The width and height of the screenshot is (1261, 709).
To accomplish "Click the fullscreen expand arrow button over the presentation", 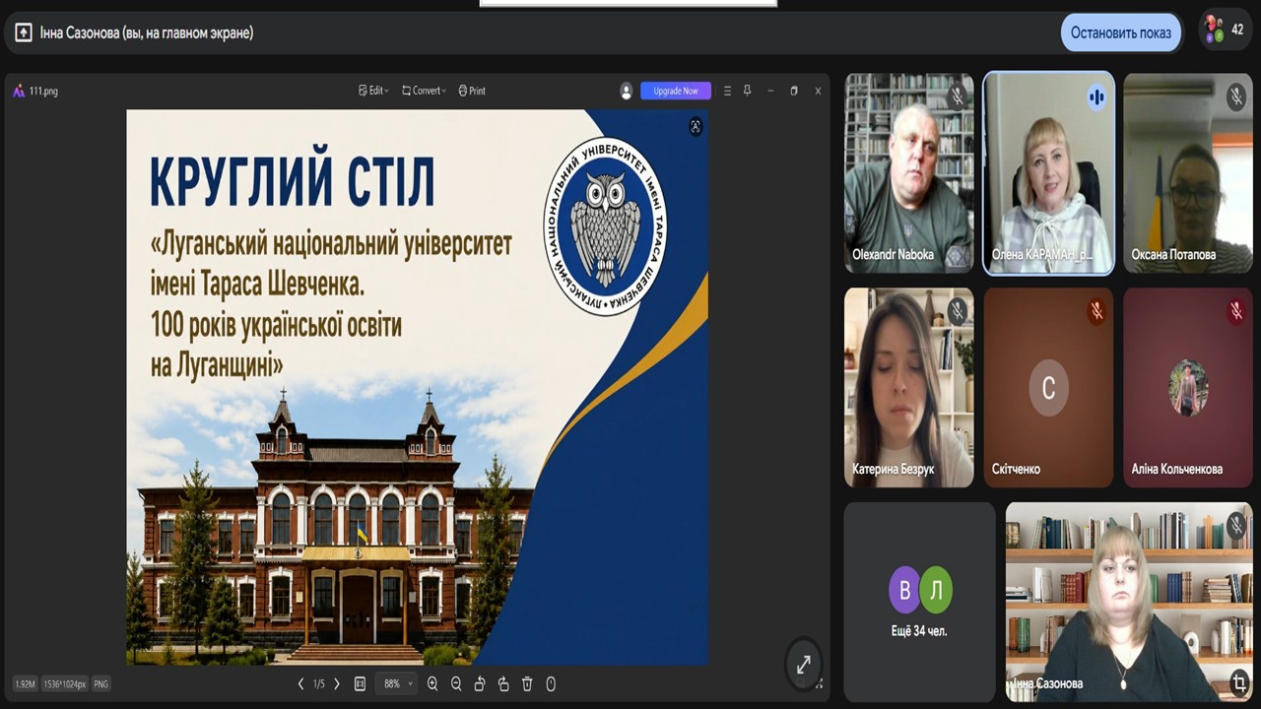I will point(804,665).
